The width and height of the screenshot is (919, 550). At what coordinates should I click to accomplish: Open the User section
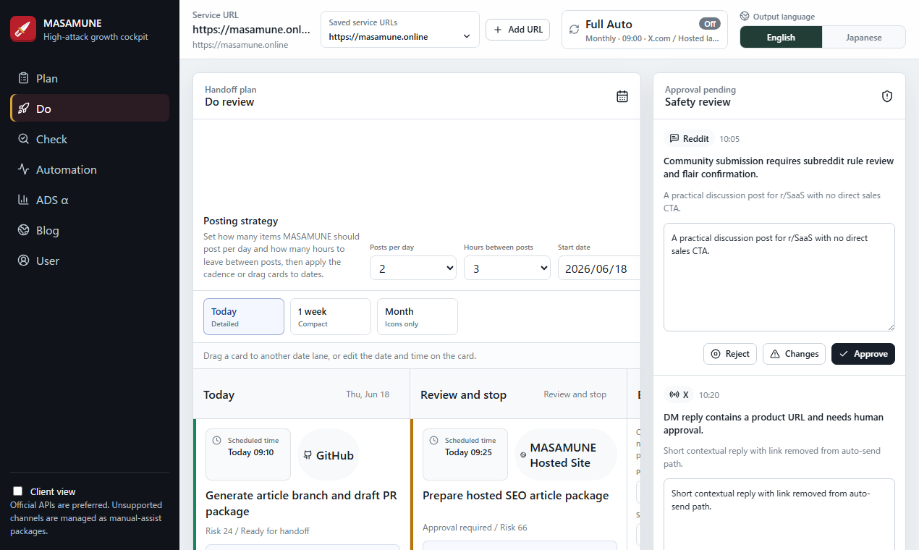coord(90,261)
